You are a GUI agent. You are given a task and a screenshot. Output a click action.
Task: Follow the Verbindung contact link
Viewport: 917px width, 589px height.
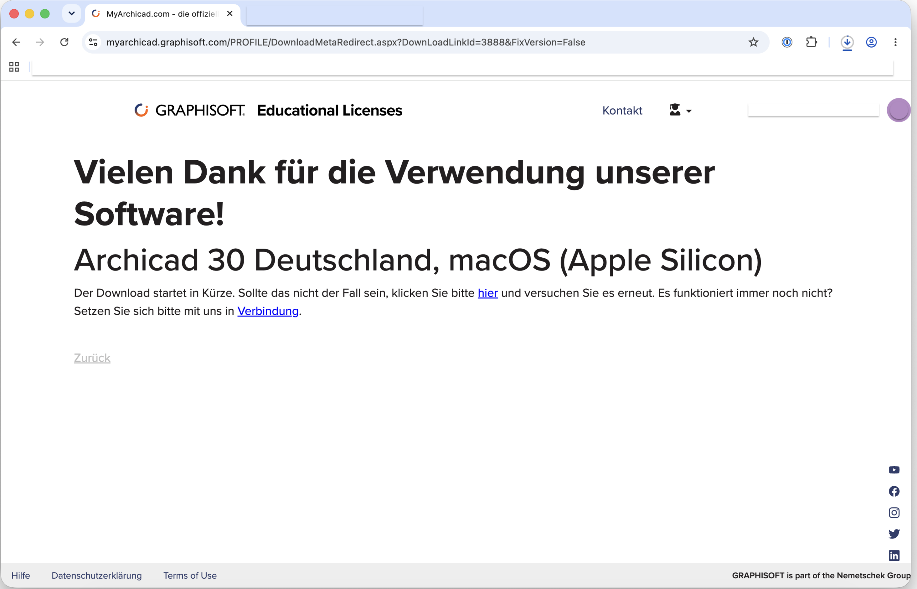(x=268, y=311)
